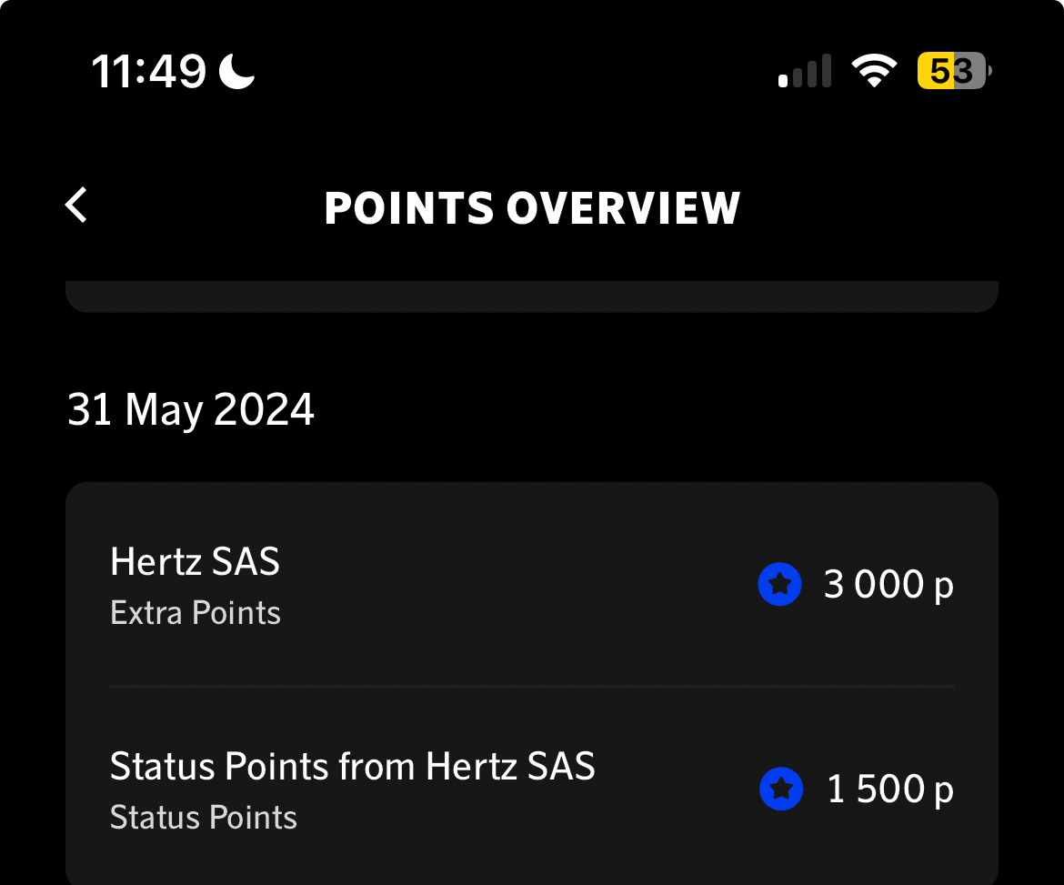The height and width of the screenshot is (885, 1064).
Task: Select the 31 May 2024 date header
Action: [191, 409]
